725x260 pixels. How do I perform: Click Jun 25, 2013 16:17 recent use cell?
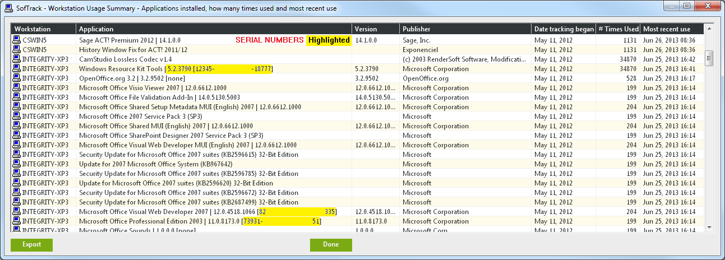tap(672, 78)
